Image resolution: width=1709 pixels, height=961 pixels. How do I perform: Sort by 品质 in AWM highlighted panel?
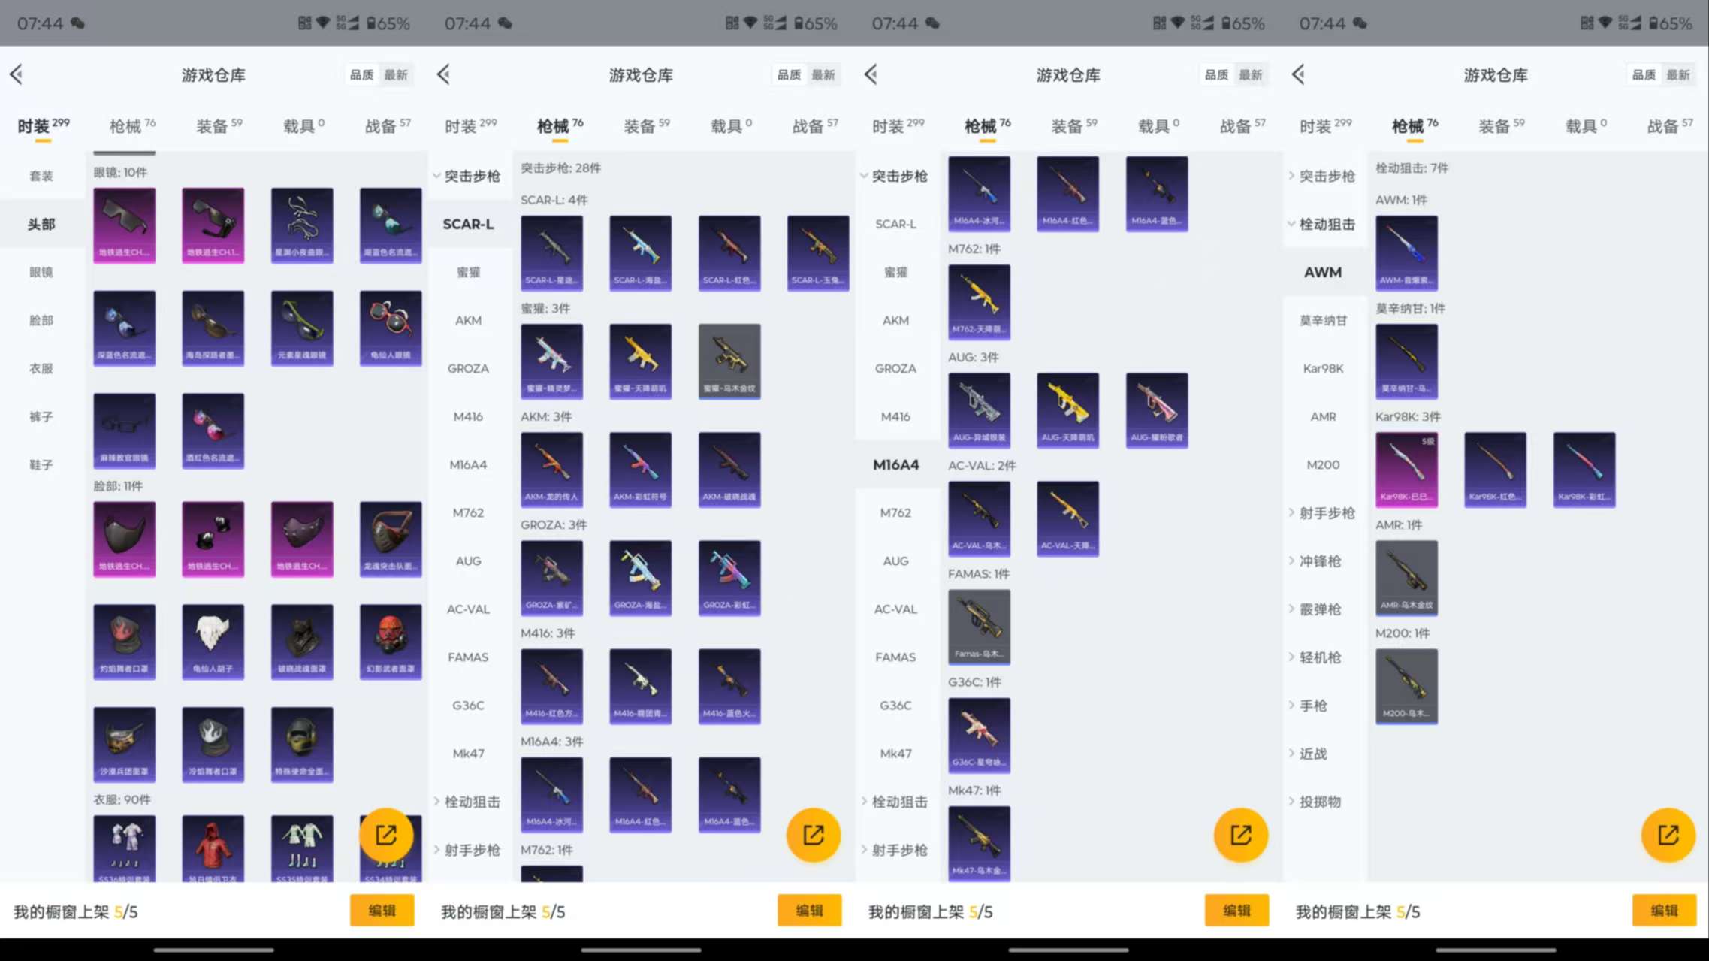click(x=1644, y=74)
